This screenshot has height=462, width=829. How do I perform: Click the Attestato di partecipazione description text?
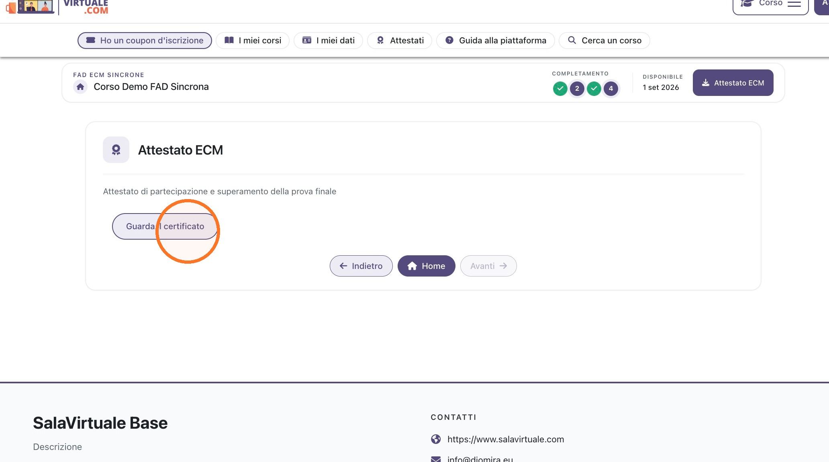tap(220, 191)
